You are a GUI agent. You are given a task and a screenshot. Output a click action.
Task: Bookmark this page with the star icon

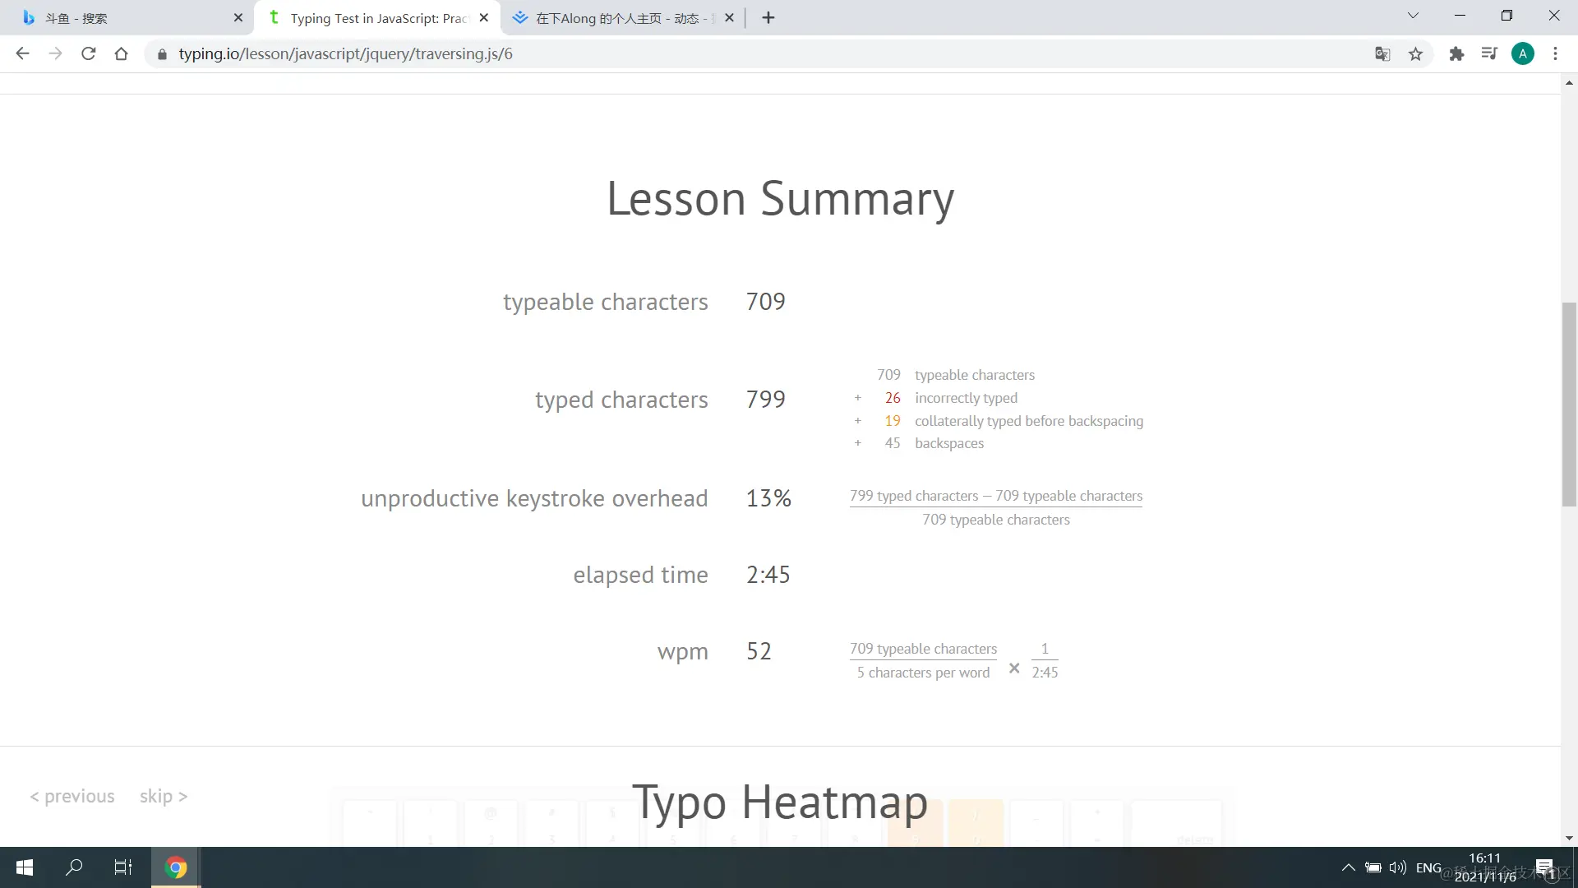click(x=1415, y=54)
